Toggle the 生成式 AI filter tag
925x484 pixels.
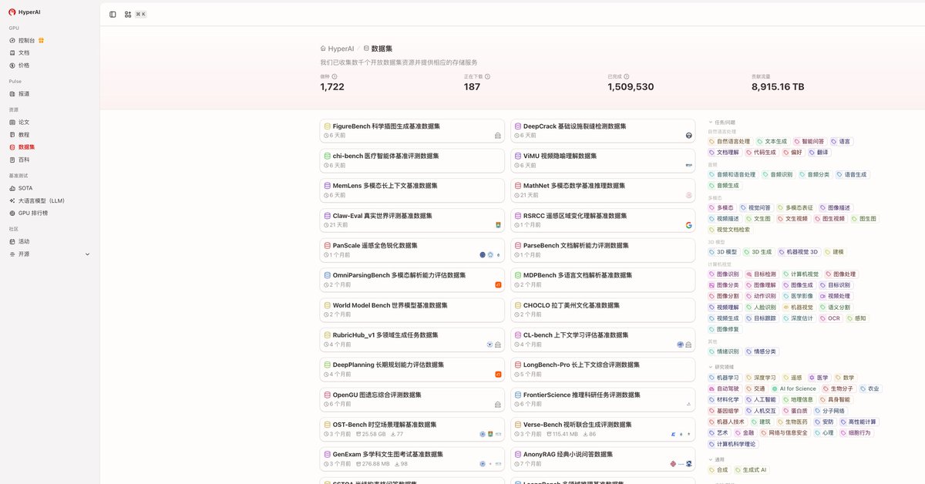point(750,470)
